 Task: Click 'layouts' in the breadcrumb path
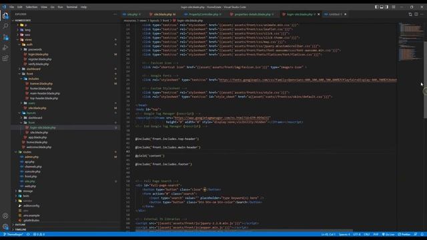click(x=154, y=21)
